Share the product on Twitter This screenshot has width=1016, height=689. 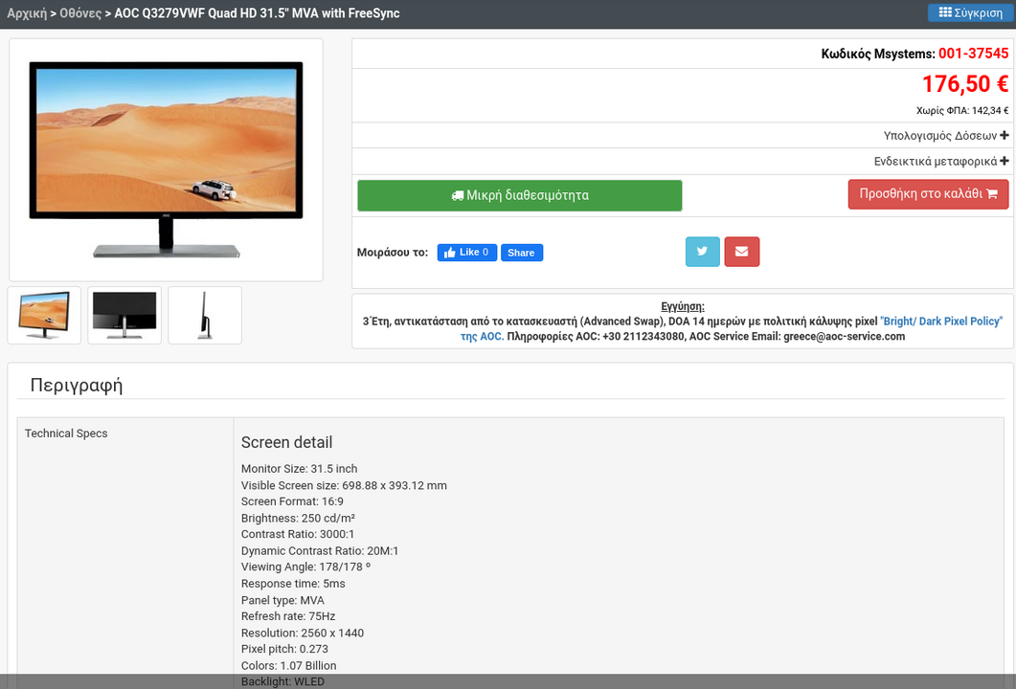click(702, 252)
